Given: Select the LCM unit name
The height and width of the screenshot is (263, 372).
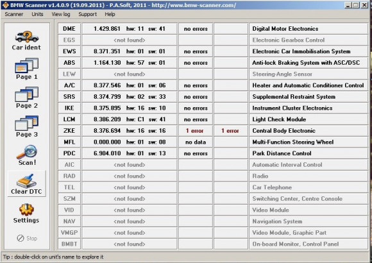Looking at the screenshot, I should (69, 119).
